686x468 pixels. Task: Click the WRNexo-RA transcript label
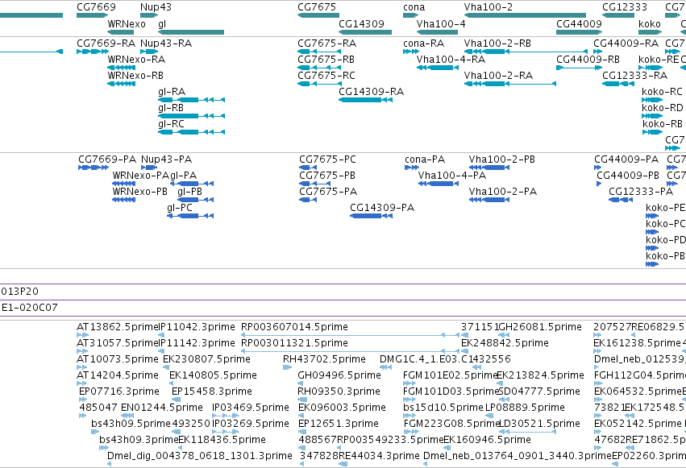point(136,60)
